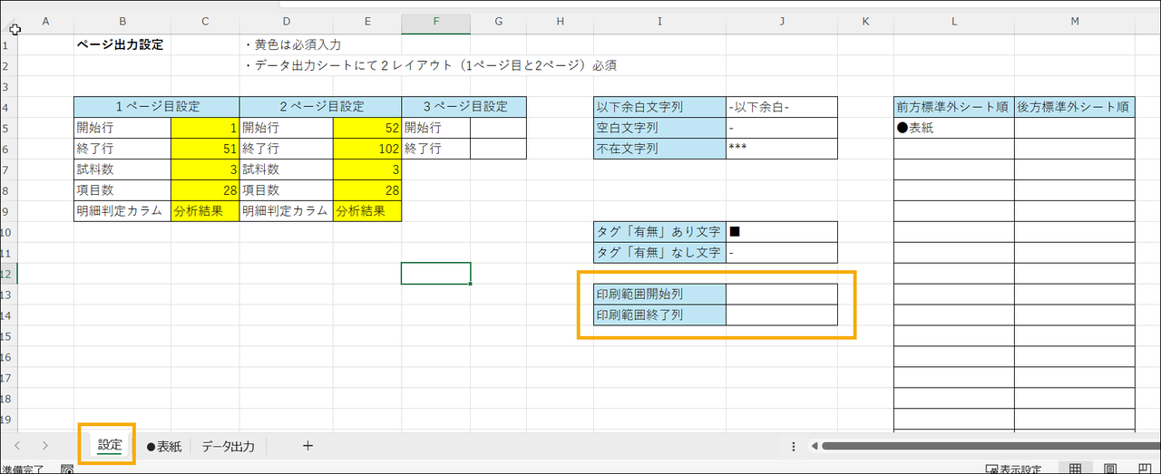Click the 前方標準外シート順 header cell
Image resolution: width=1161 pixels, height=474 pixels.
tap(954, 107)
